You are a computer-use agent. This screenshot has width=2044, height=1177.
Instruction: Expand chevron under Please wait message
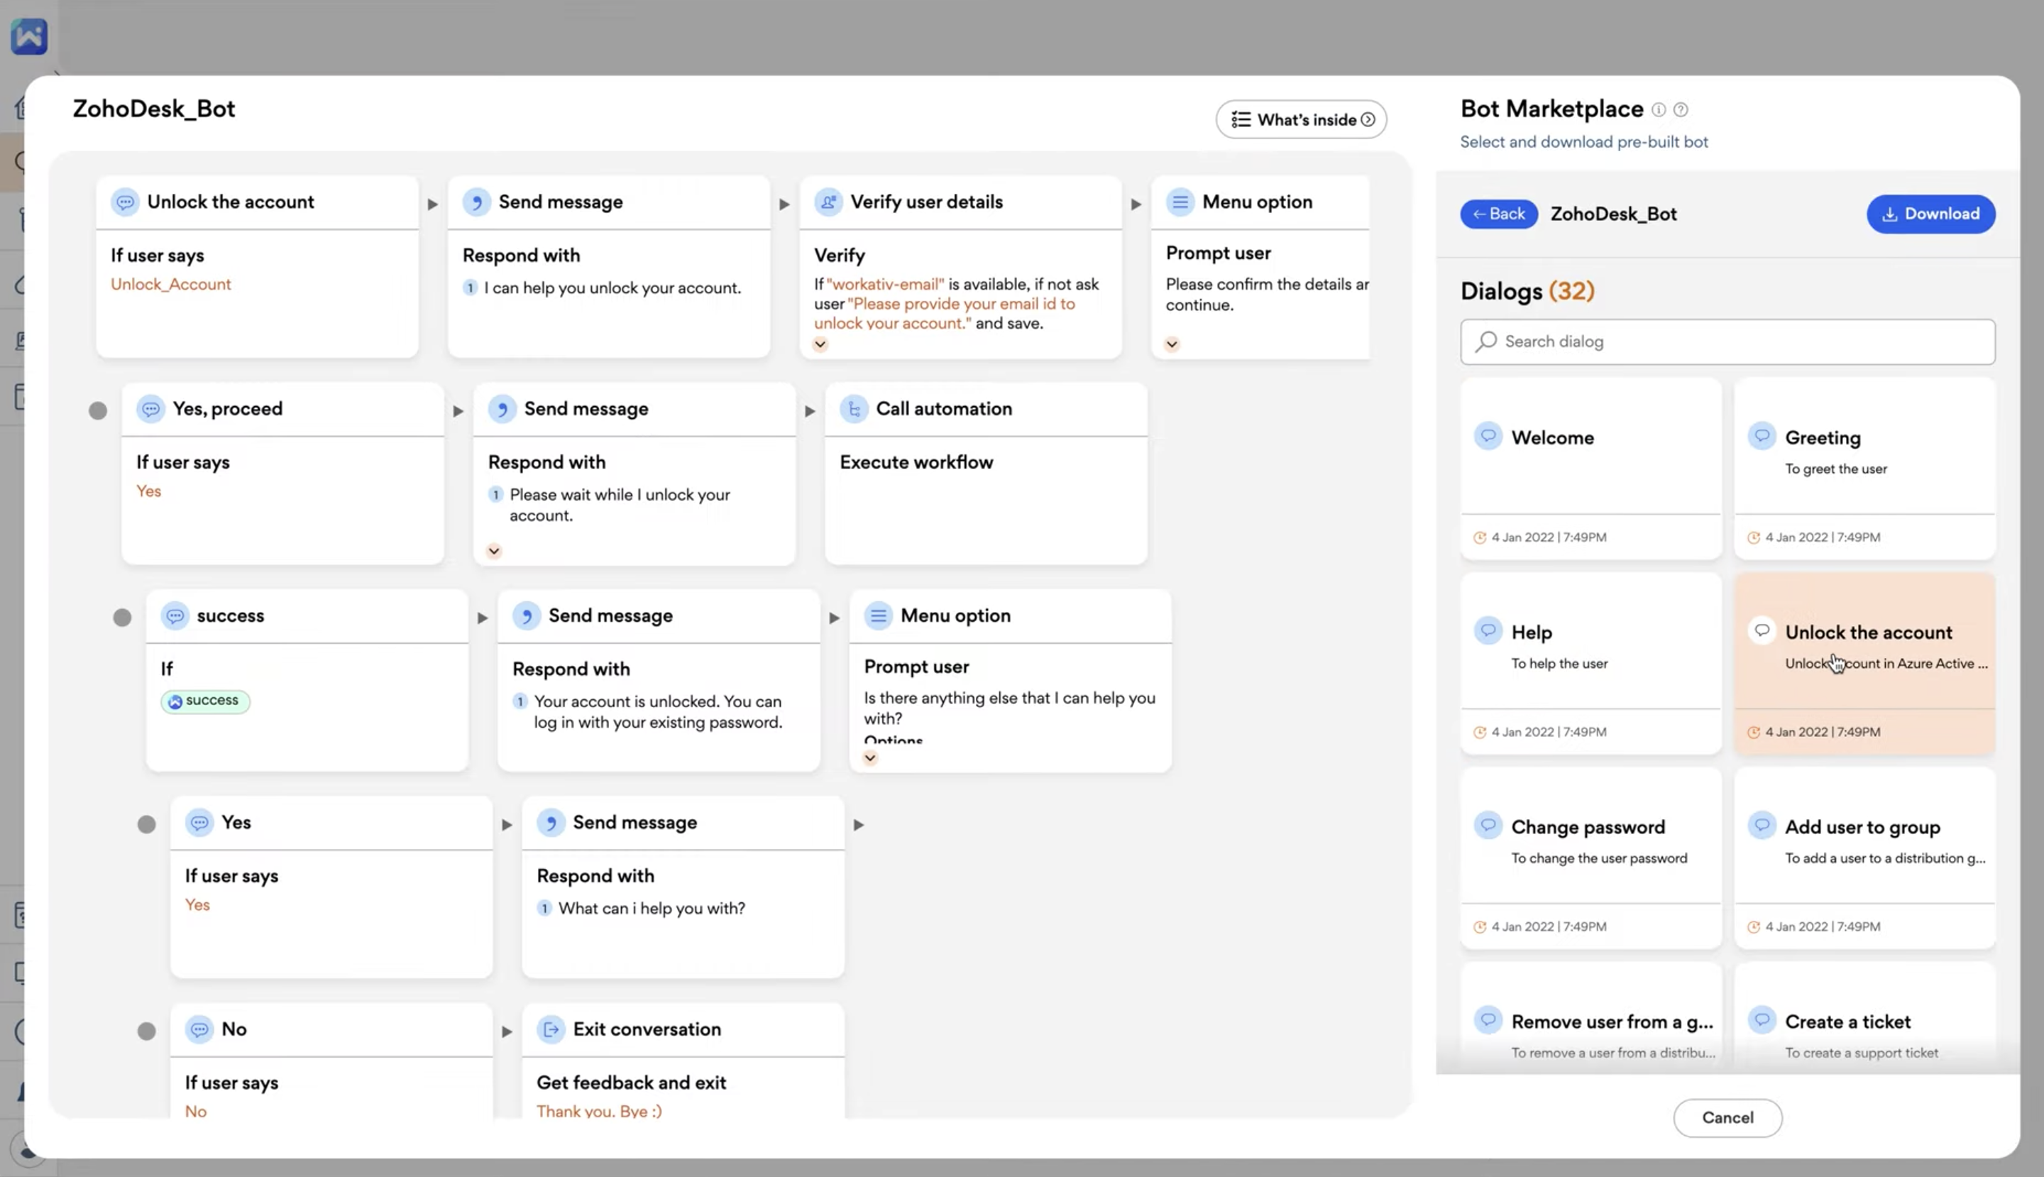[494, 552]
